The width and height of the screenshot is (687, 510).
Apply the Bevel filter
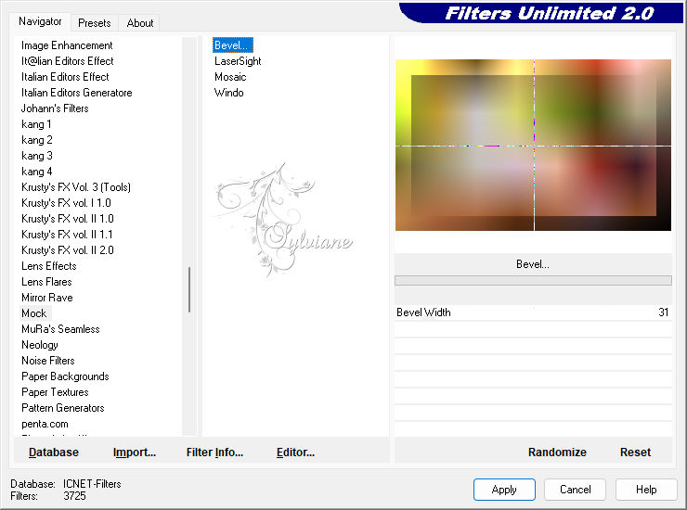click(504, 490)
